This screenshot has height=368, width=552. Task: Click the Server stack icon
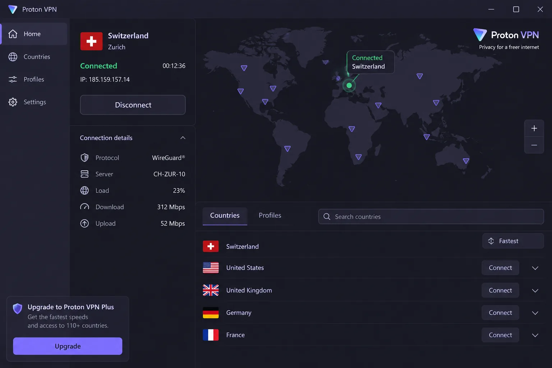pos(84,174)
